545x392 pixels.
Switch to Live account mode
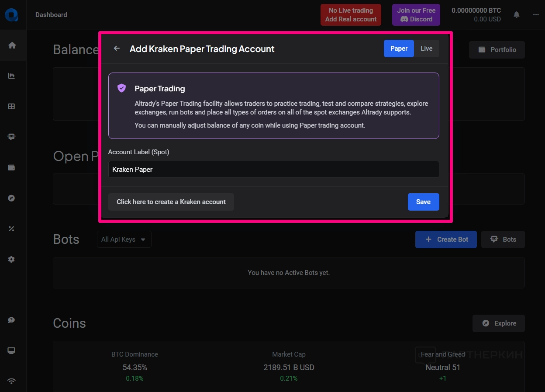tap(426, 49)
